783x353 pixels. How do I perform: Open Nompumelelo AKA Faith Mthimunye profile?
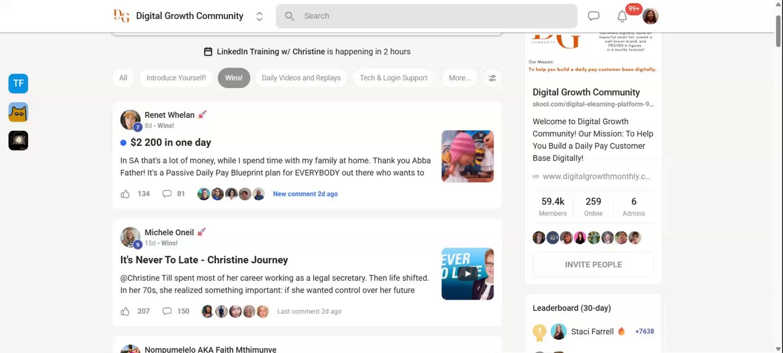pos(210,349)
